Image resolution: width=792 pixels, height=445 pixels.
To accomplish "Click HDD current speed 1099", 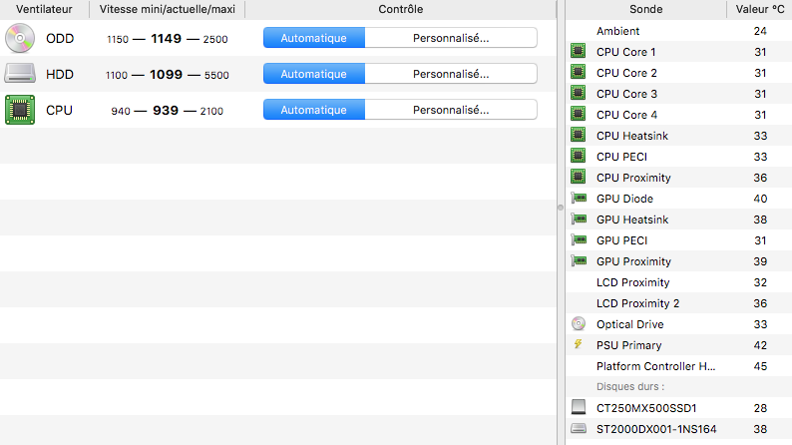I will click(167, 74).
